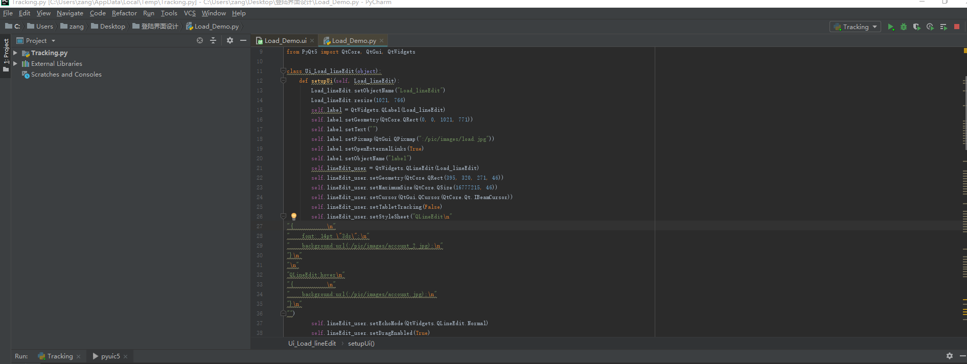Image resolution: width=967 pixels, height=364 pixels.
Task: Close the Tracking run tab
Action: [x=78, y=356]
